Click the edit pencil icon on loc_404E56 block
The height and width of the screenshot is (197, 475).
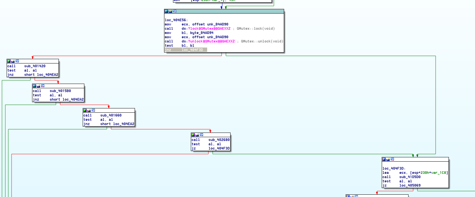[x=170, y=11]
